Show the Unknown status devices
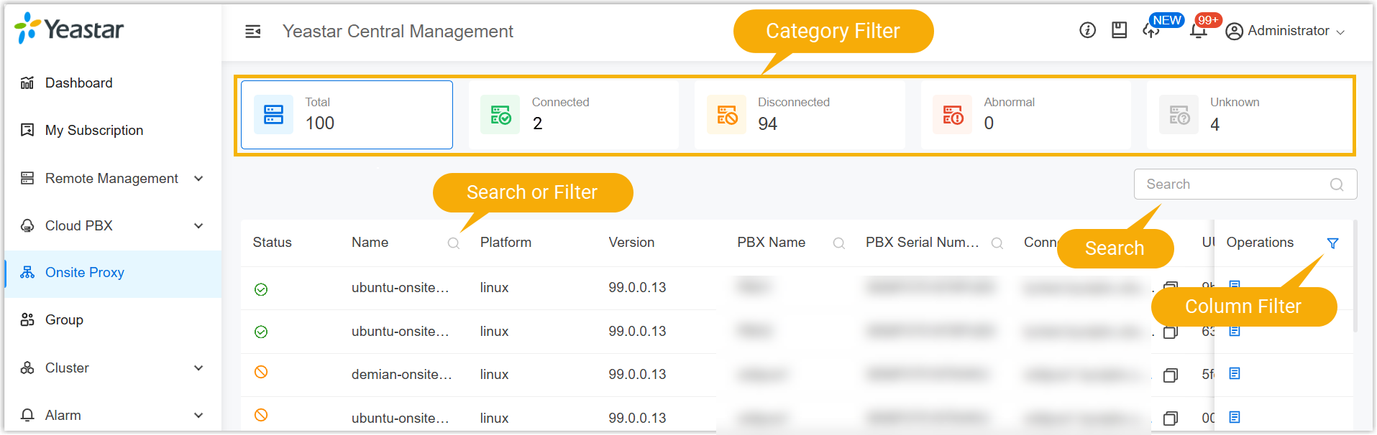Viewport: 1377px width, 435px height. tap(1249, 115)
